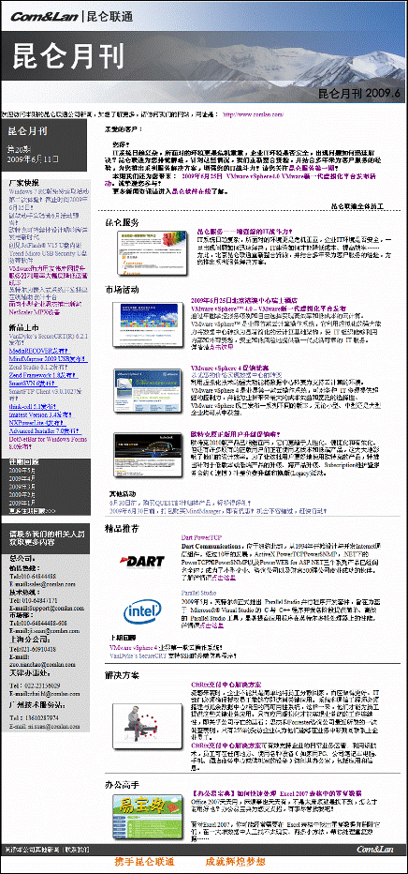Open the 昆仑服务 article title link
The height and width of the screenshot is (874, 408).
245,231
